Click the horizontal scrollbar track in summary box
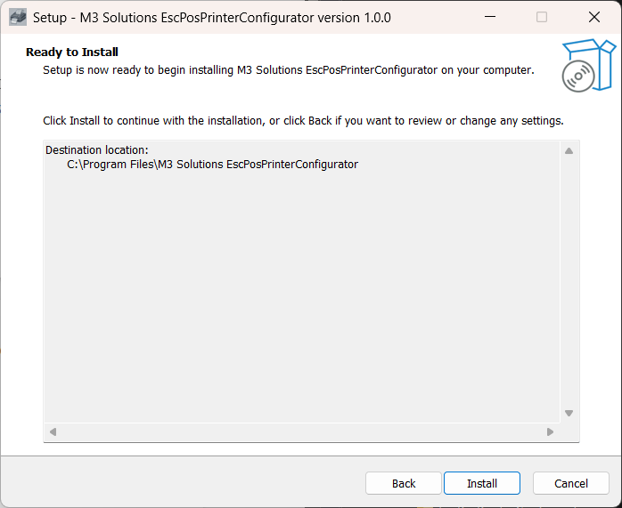The width and height of the screenshot is (622, 508). pyautogui.click(x=301, y=432)
